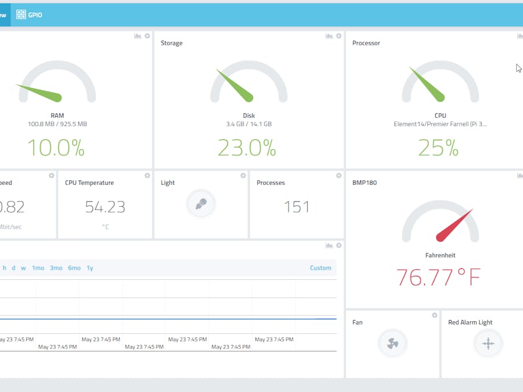The height and width of the screenshot is (392, 523).
Task: Choose the 3mo data range
Action: coord(55,268)
